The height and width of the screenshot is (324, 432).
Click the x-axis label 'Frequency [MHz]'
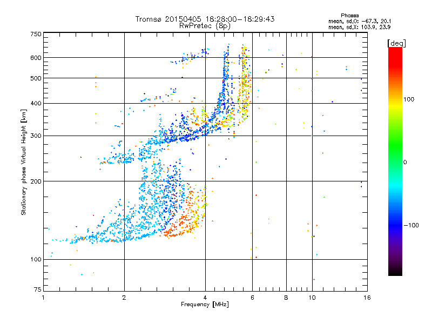[x=205, y=305]
